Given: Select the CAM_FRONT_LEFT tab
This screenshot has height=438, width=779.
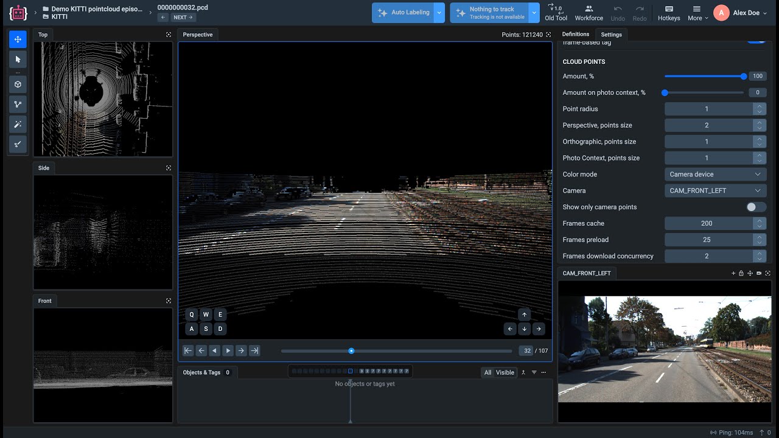Looking at the screenshot, I should tap(587, 274).
